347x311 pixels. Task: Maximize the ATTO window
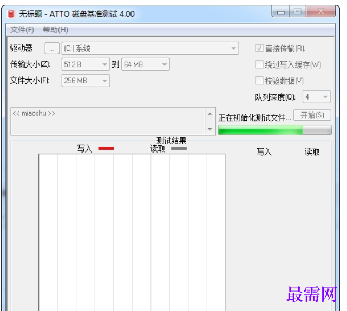298,12
